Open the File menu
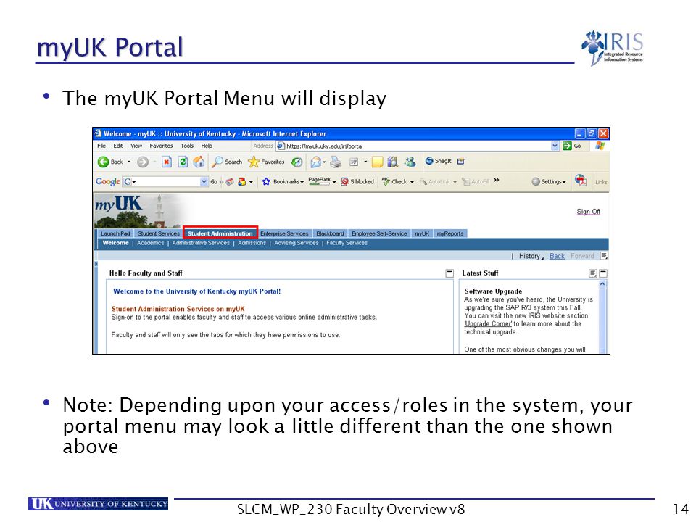The width and height of the screenshot is (696, 522). (101, 146)
